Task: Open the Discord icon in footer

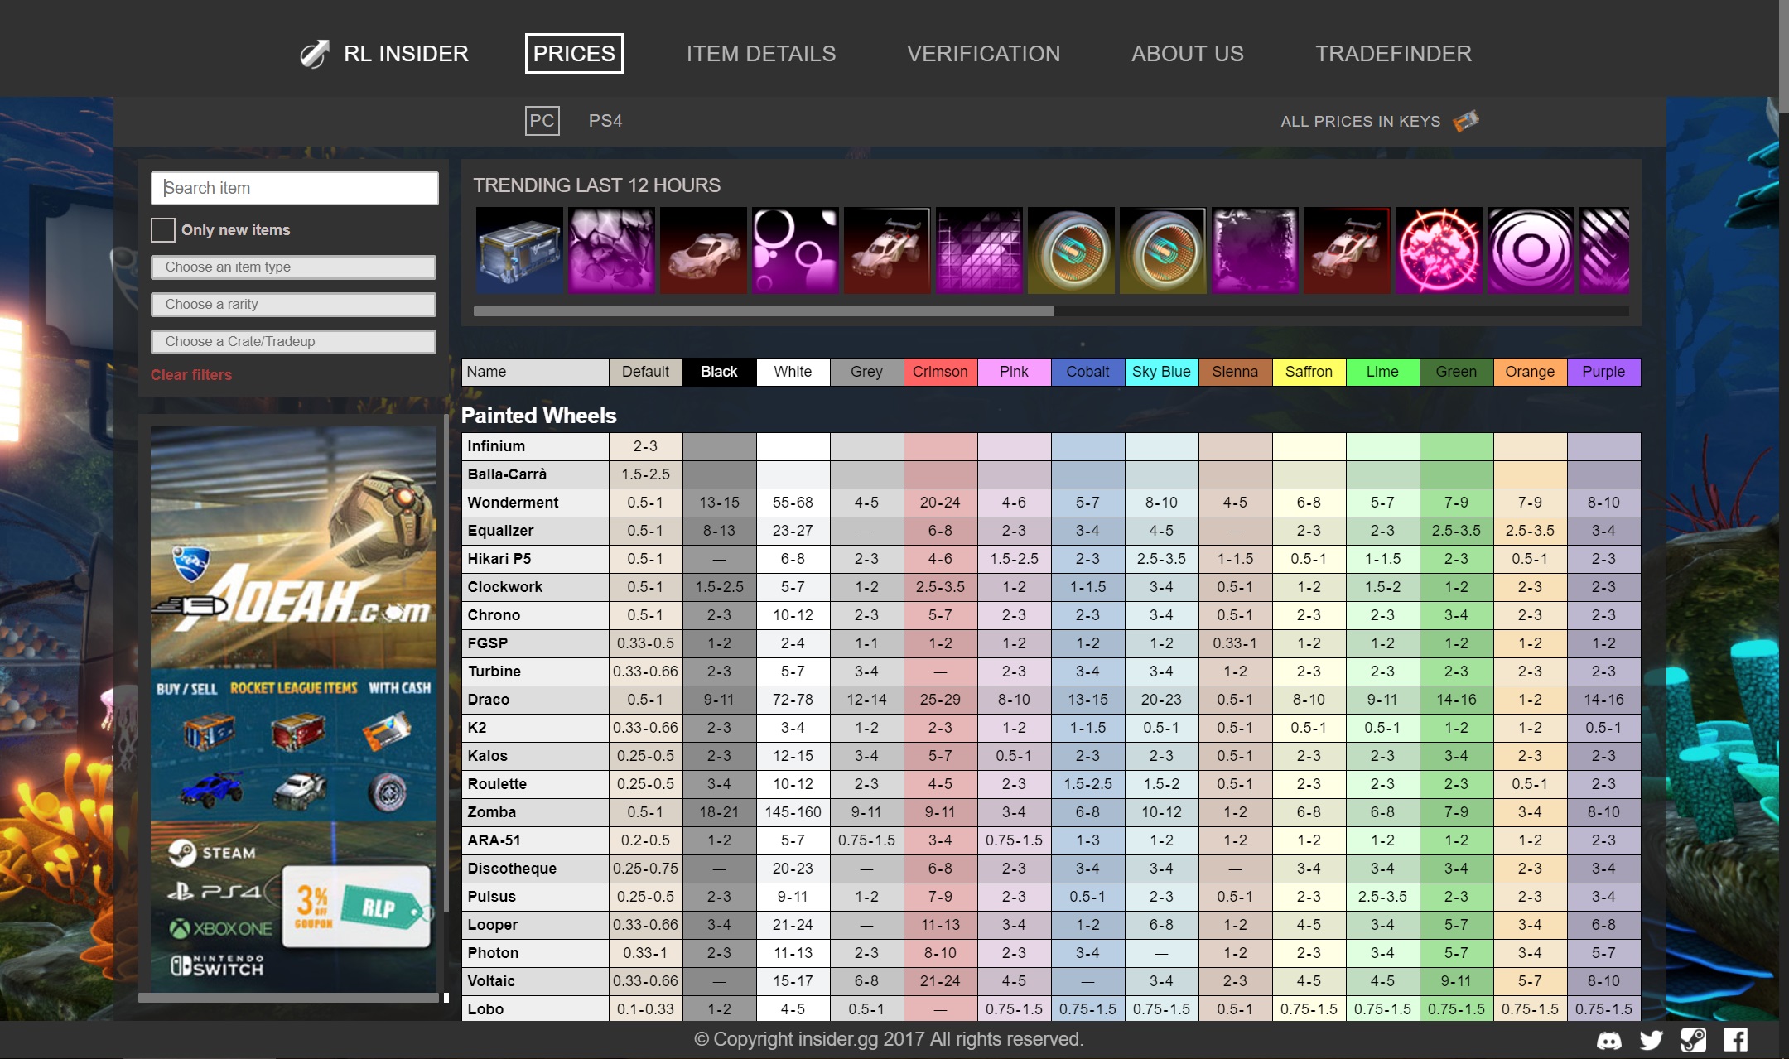Action: (x=1608, y=1040)
